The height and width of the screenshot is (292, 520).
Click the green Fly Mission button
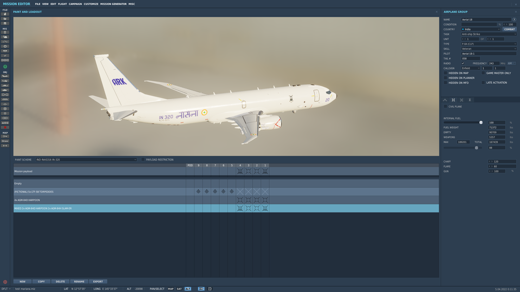(5, 67)
